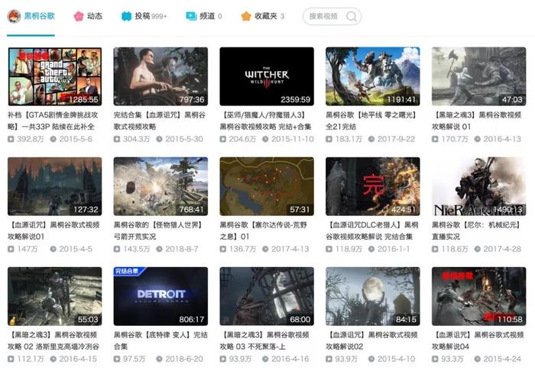The image size is (535, 371).
Task: Click clock icon beside 2016-1-1
Action: pyautogui.click(x=371, y=249)
